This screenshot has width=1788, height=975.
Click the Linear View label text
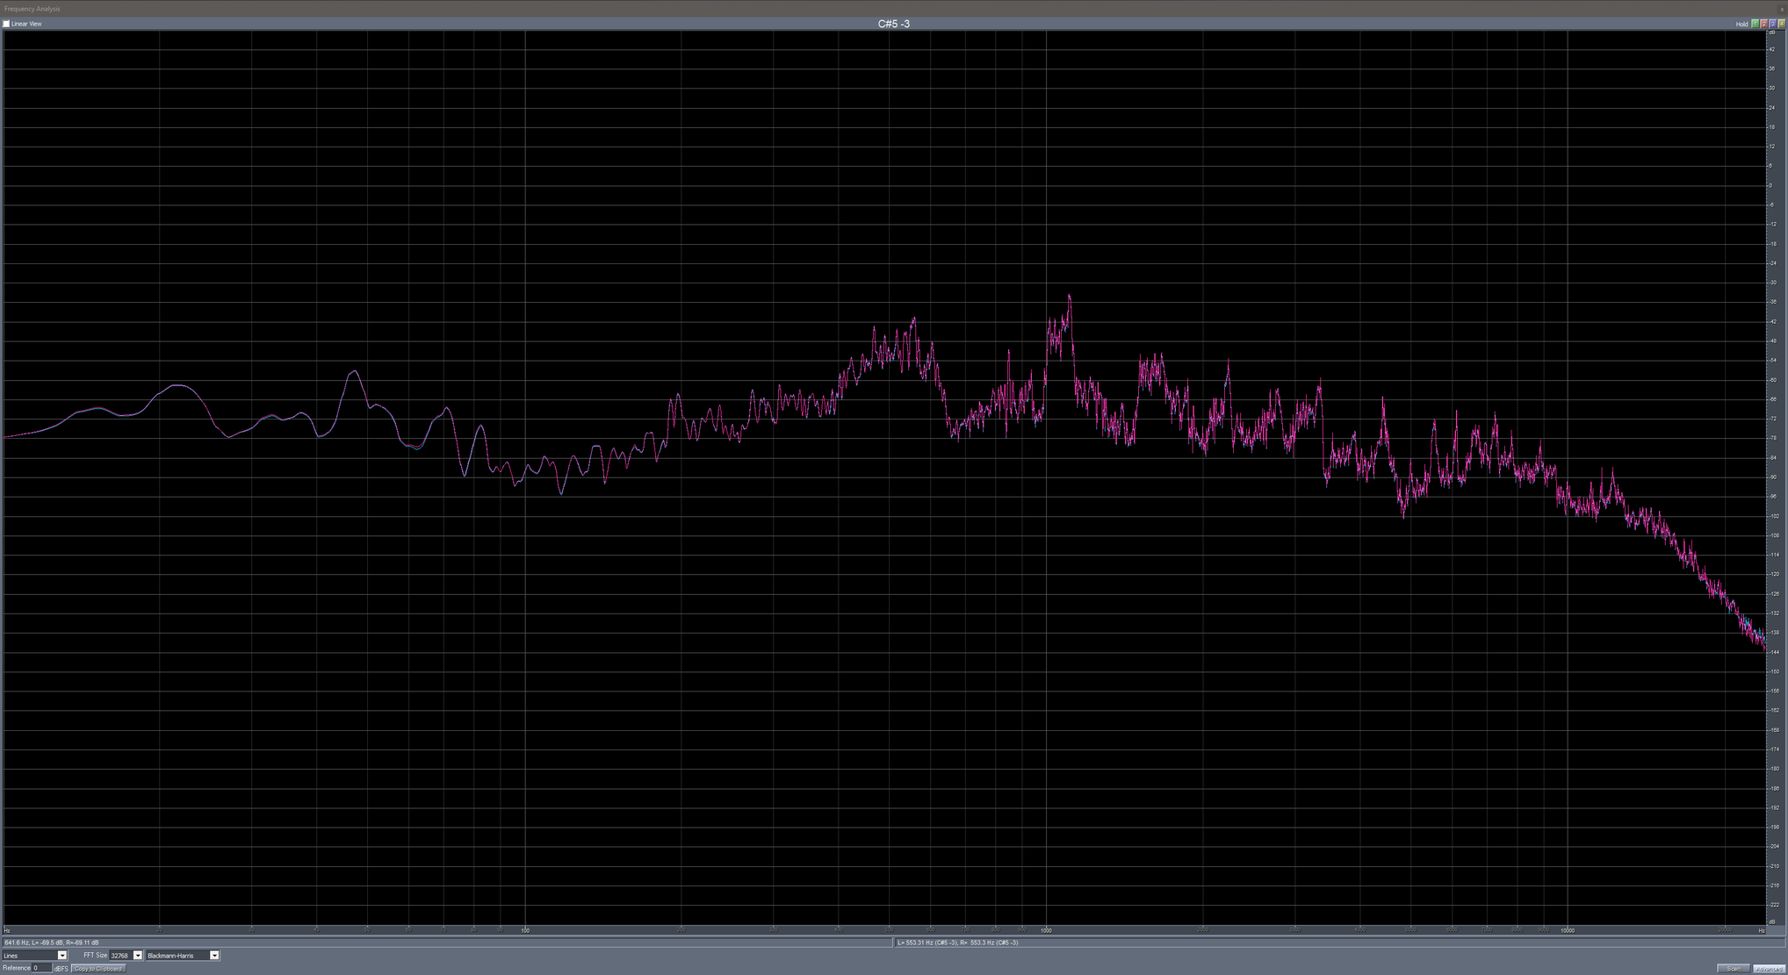click(27, 24)
